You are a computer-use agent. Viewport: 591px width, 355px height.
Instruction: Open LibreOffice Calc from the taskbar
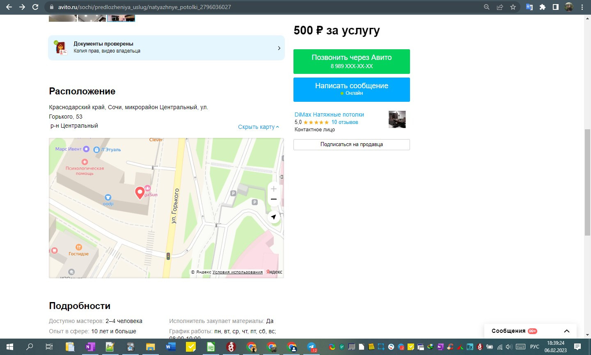point(211,347)
